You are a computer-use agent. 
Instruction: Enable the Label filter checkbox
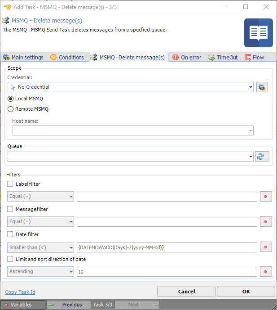coord(10,184)
